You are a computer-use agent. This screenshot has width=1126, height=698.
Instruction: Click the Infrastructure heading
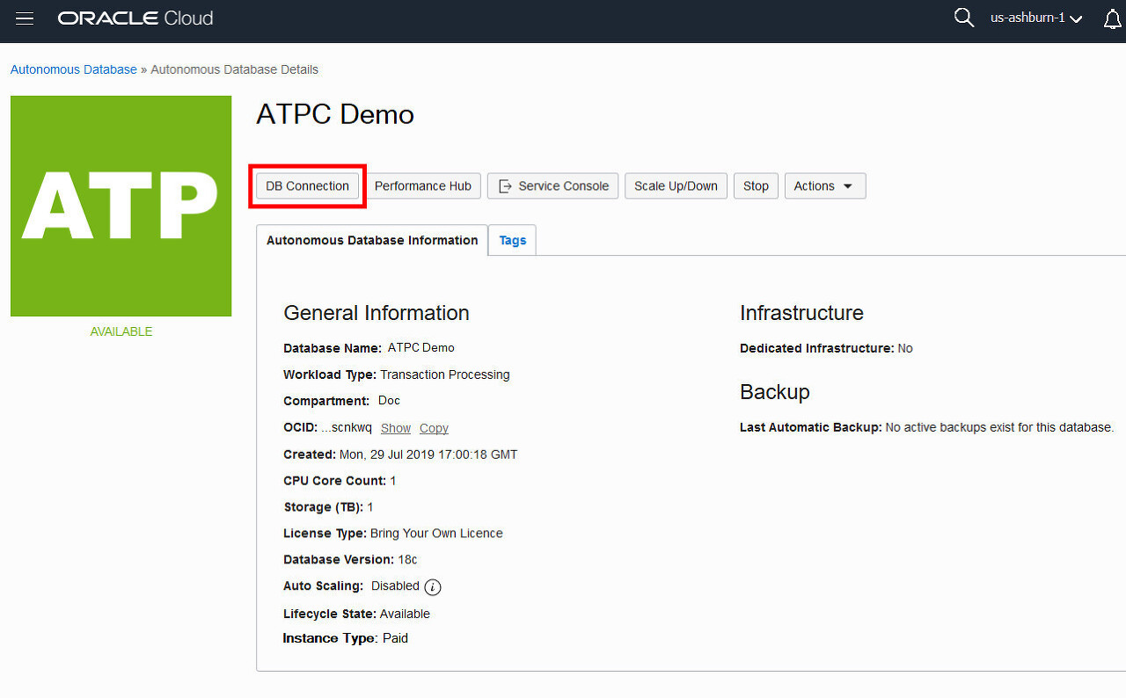(801, 313)
